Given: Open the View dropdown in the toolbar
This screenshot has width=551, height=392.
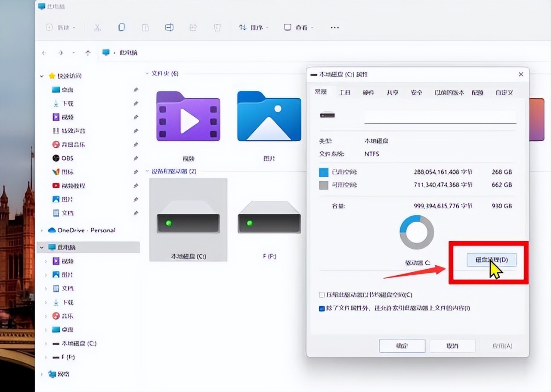Looking at the screenshot, I should click(x=298, y=27).
